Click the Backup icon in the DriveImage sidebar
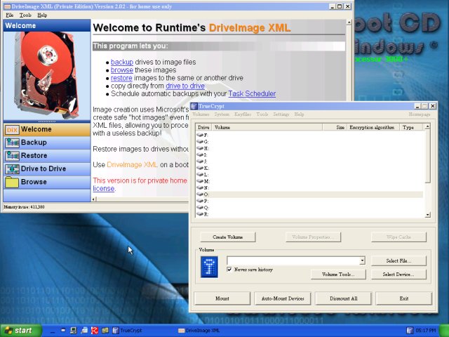Image resolution: width=449 pixels, height=337 pixels. pyautogui.click(x=12, y=143)
